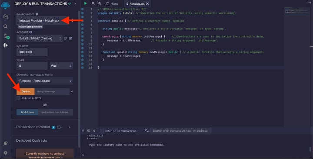Open the Account selection dropdown
The image size is (313, 159).
40,38
